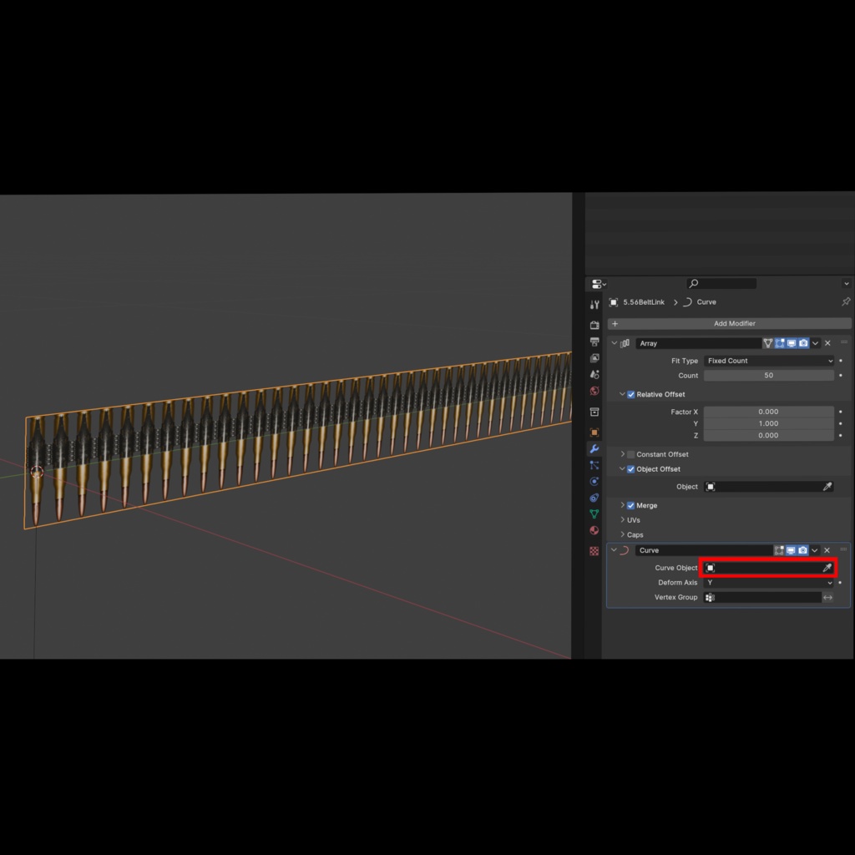Uncheck the Merge checkbox
Screen dimensions: 855x855
click(x=631, y=506)
